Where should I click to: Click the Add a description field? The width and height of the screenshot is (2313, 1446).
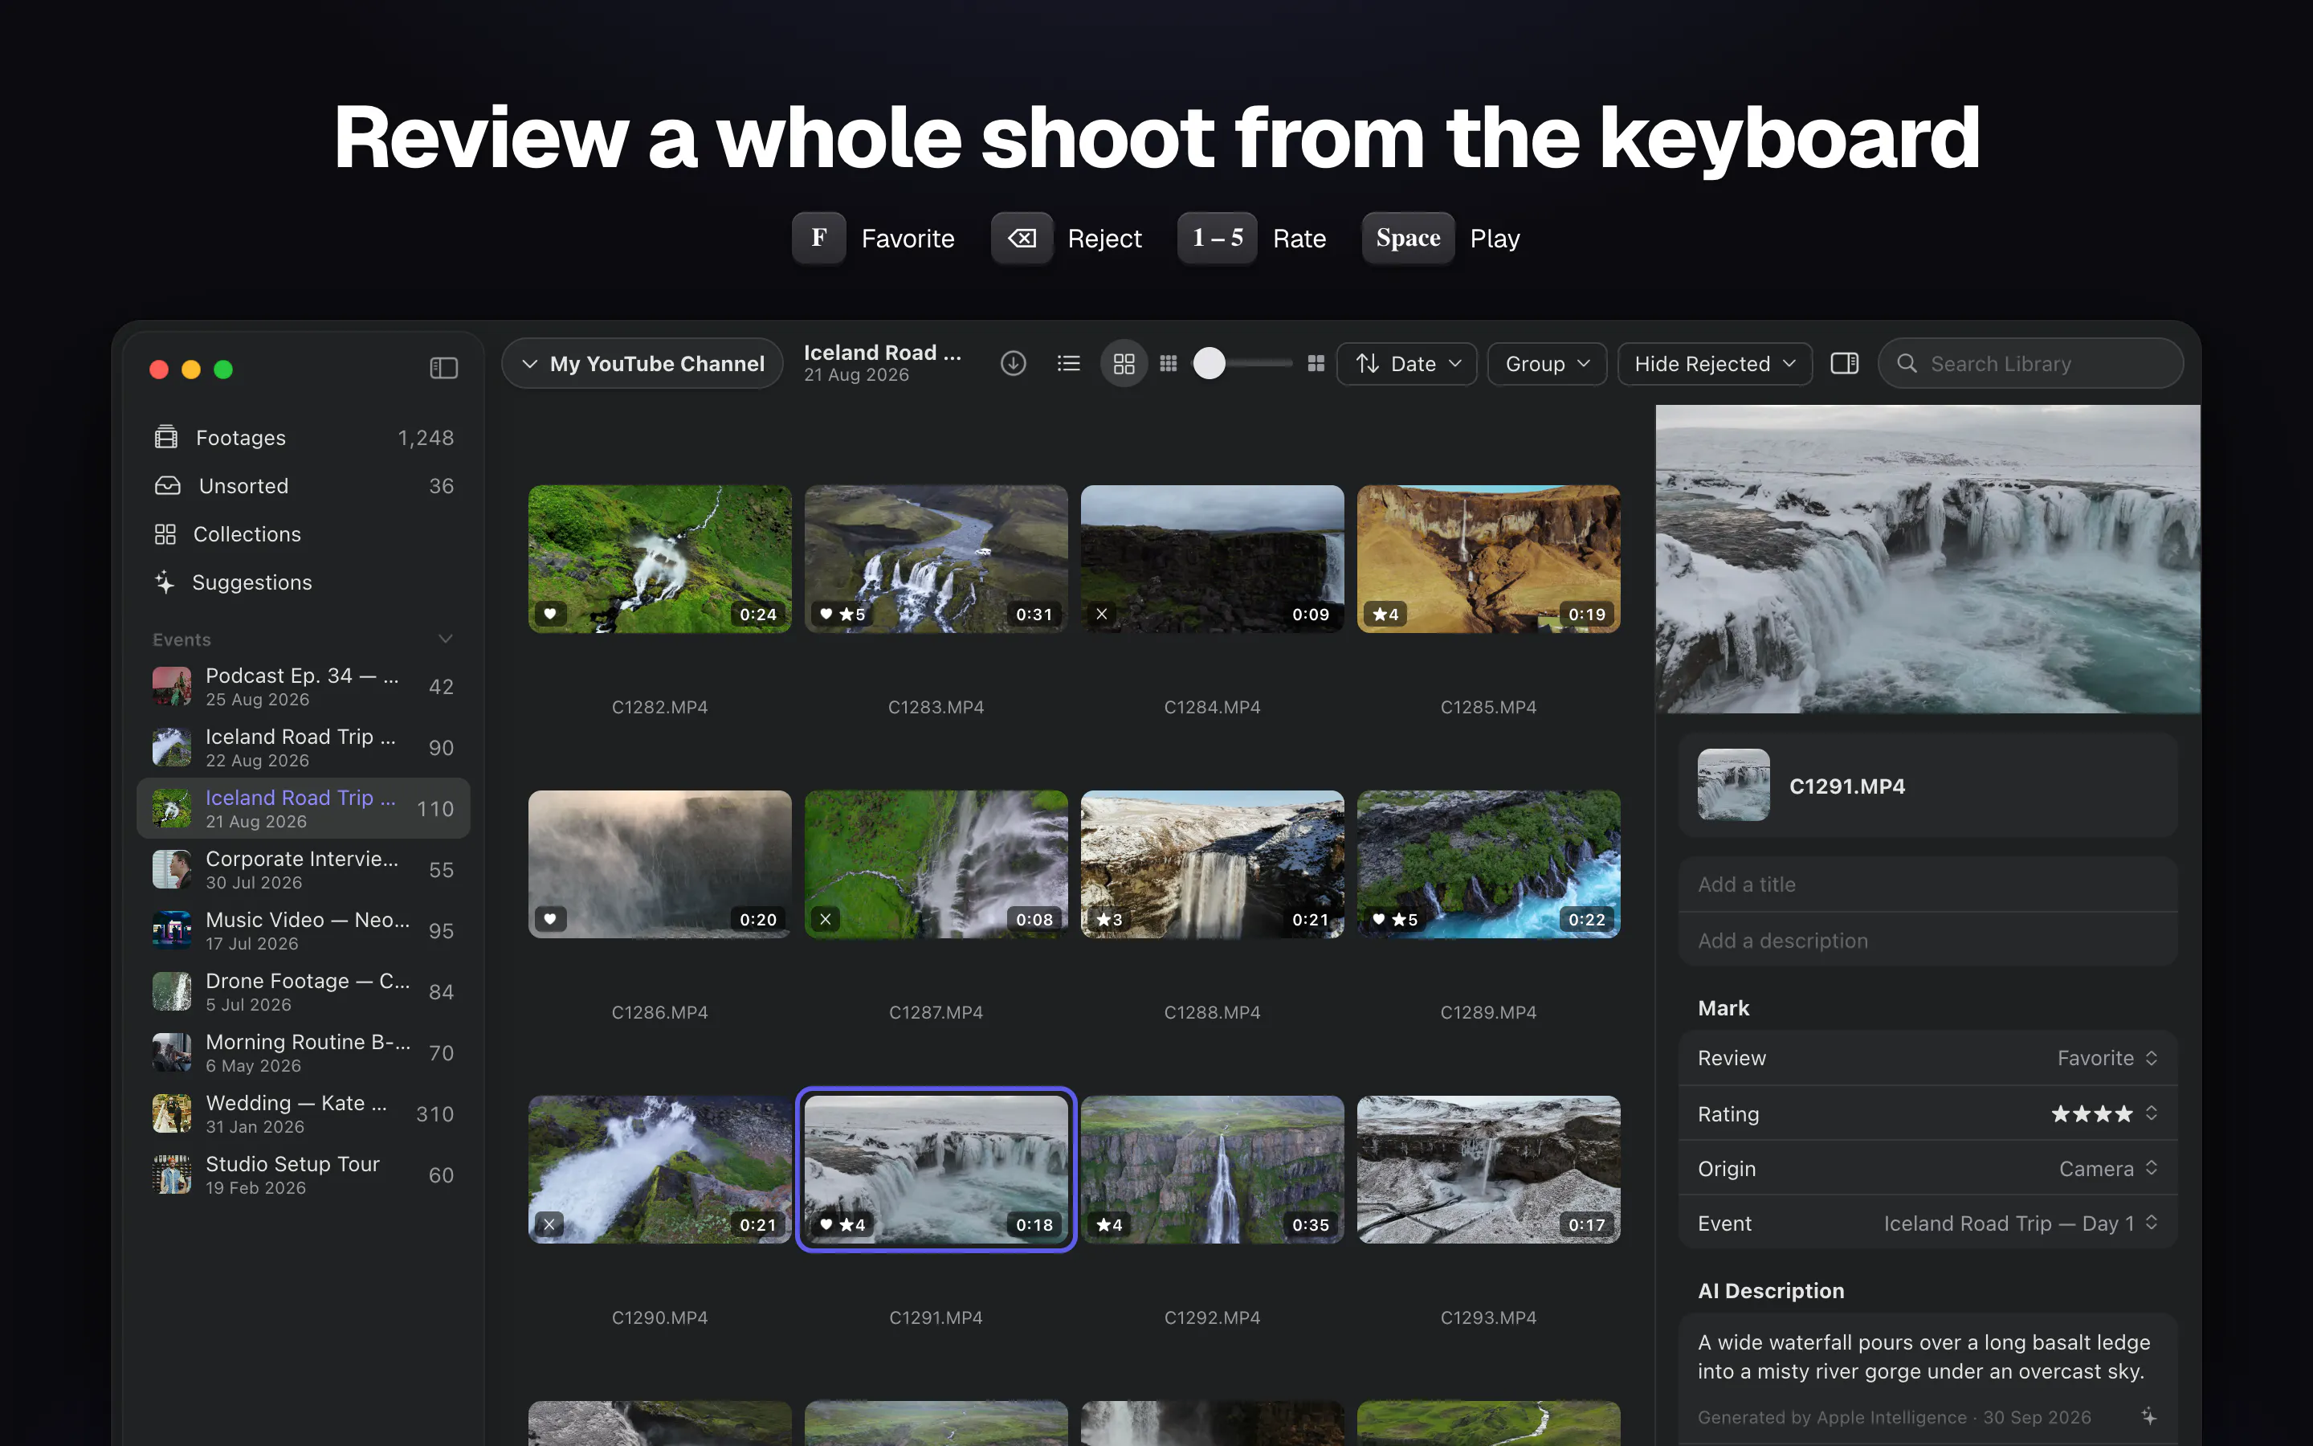coord(1927,940)
